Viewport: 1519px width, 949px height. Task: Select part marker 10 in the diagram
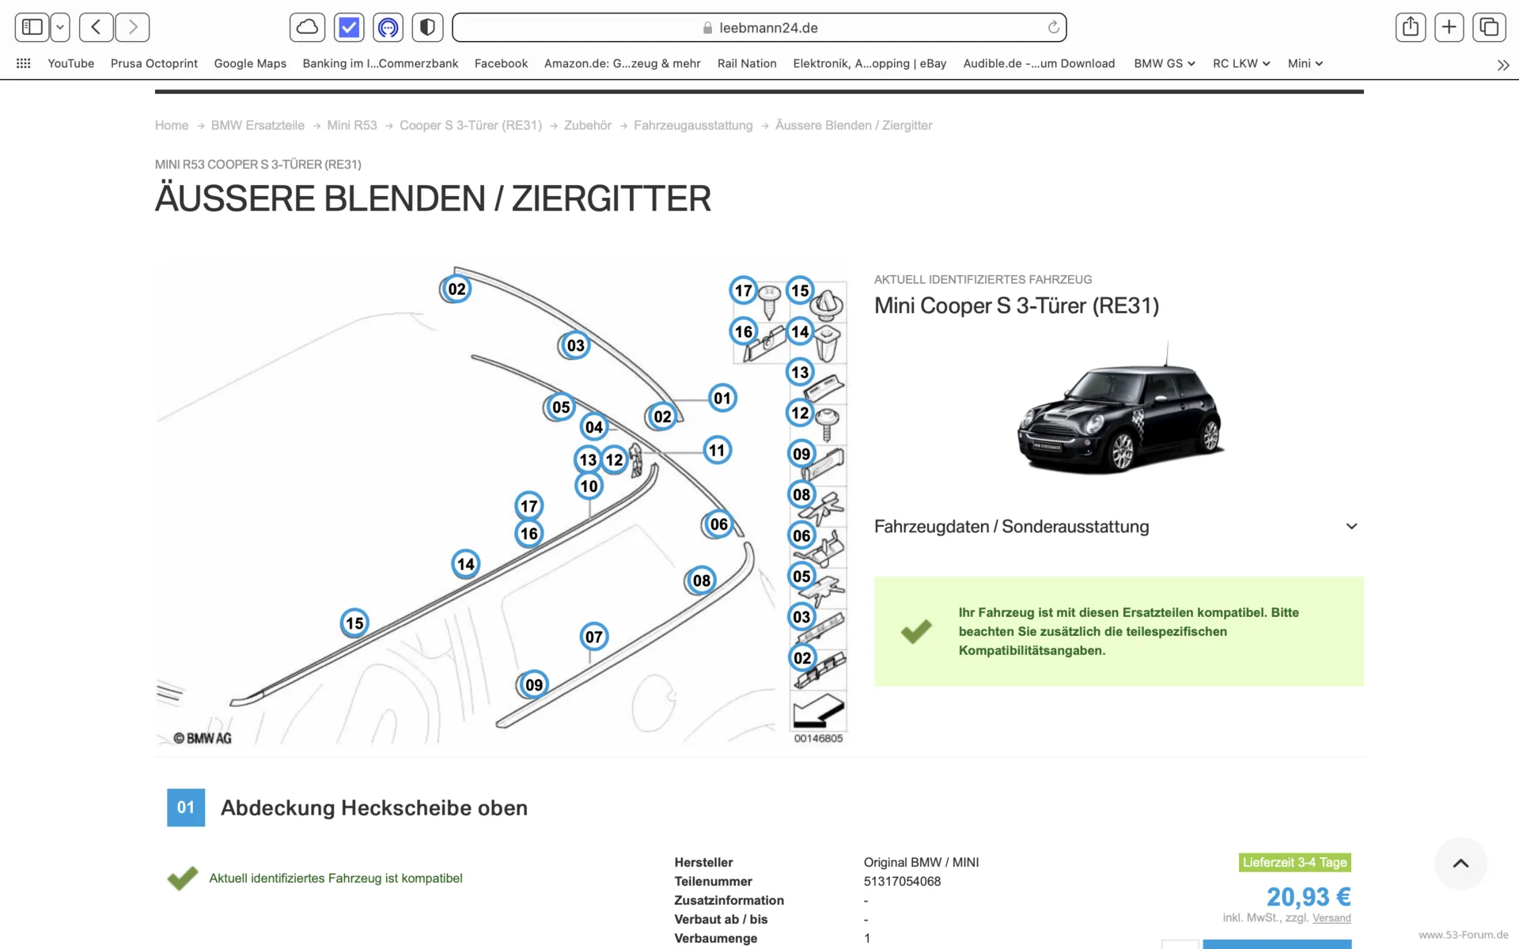click(589, 486)
